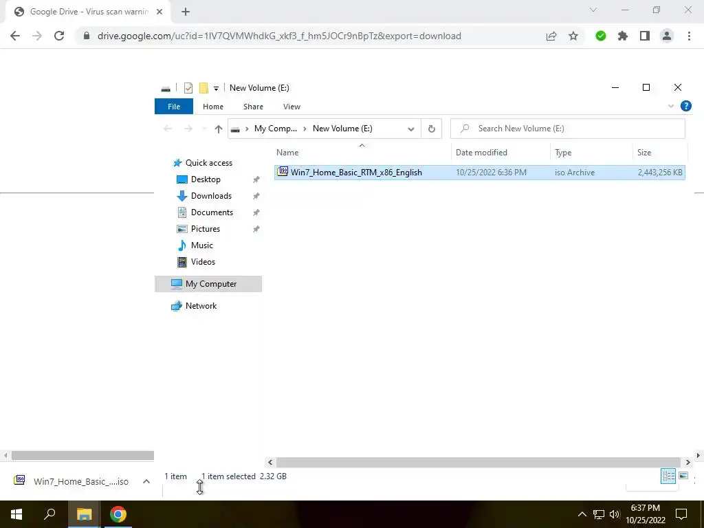The width and height of the screenshot is (704, 528).
Task: Click the Explorer horizontal scrollbar left arrow
Action: [270, 462]
